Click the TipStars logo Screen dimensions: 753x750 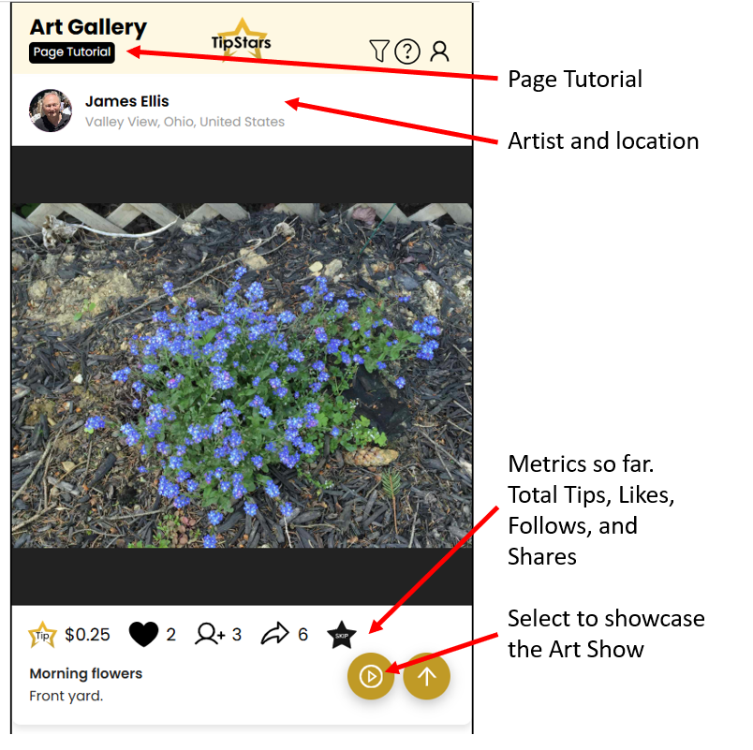(x=241, y=40)
